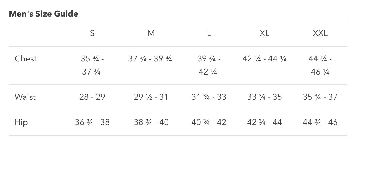Click the Hip value 36 ¾ - 38
The image size is (370, 174).
(x=92, y=122)
